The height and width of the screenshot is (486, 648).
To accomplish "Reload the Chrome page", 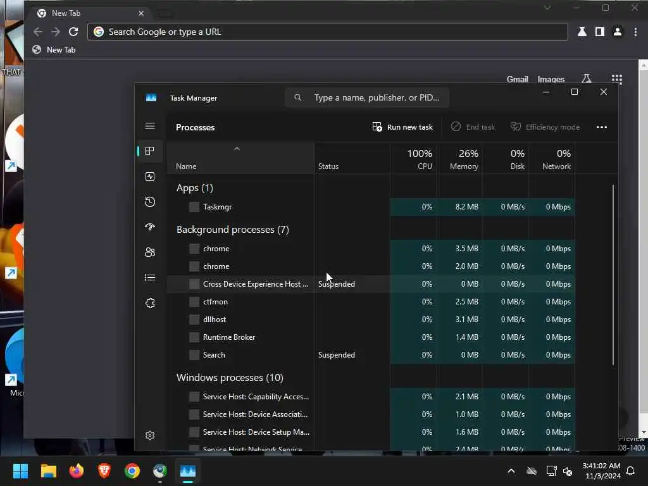I will click(x=73, y=32).
